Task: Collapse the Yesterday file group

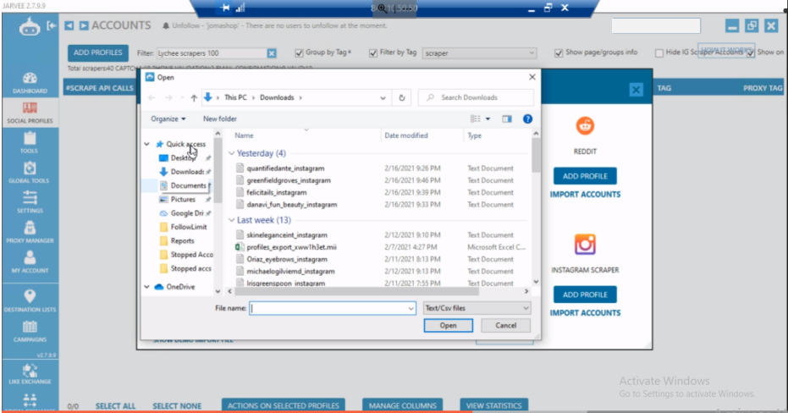Action: point(232,153)
